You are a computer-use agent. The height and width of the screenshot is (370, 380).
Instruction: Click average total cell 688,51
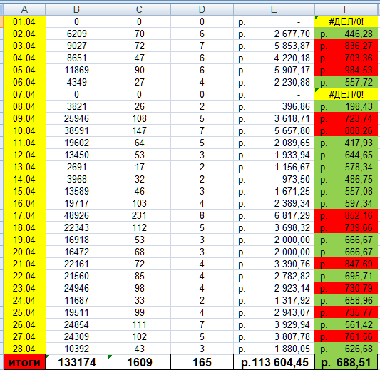tap(346, 362)
